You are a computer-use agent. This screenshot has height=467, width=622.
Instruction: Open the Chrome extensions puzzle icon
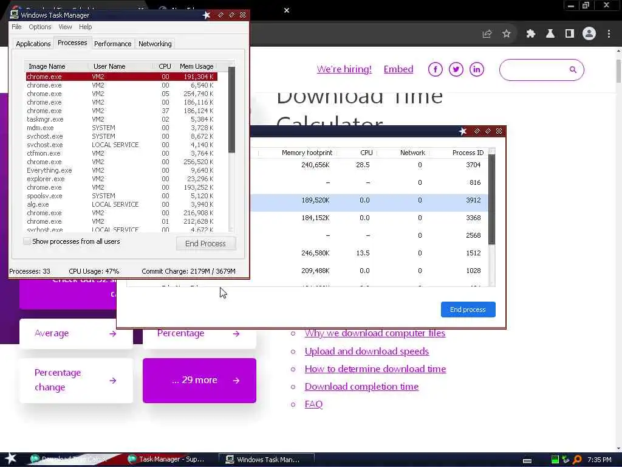[530, 34]
